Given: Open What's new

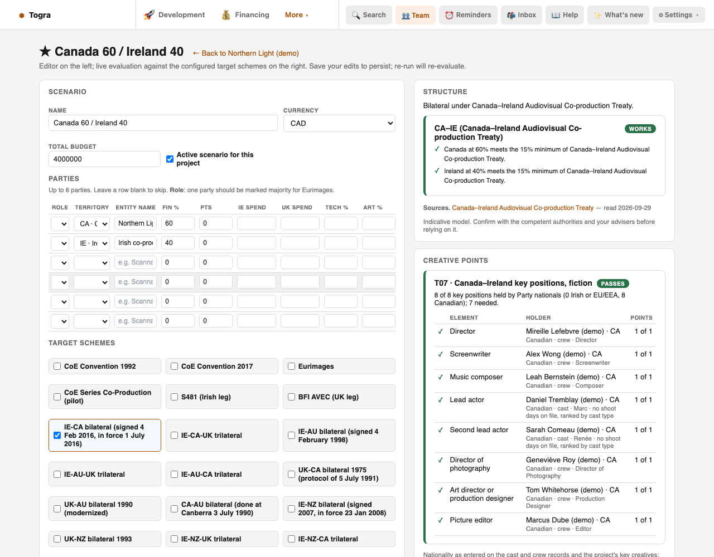Looking at the screenshot, I should click(618, 15).
